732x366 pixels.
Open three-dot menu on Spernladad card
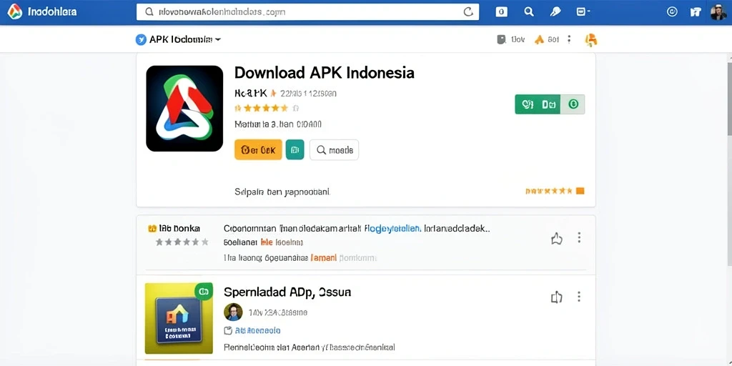pos(579,297)
